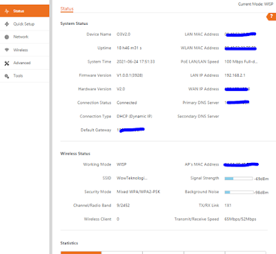Click the Wireless Status heading

click(x=75, y=153)
